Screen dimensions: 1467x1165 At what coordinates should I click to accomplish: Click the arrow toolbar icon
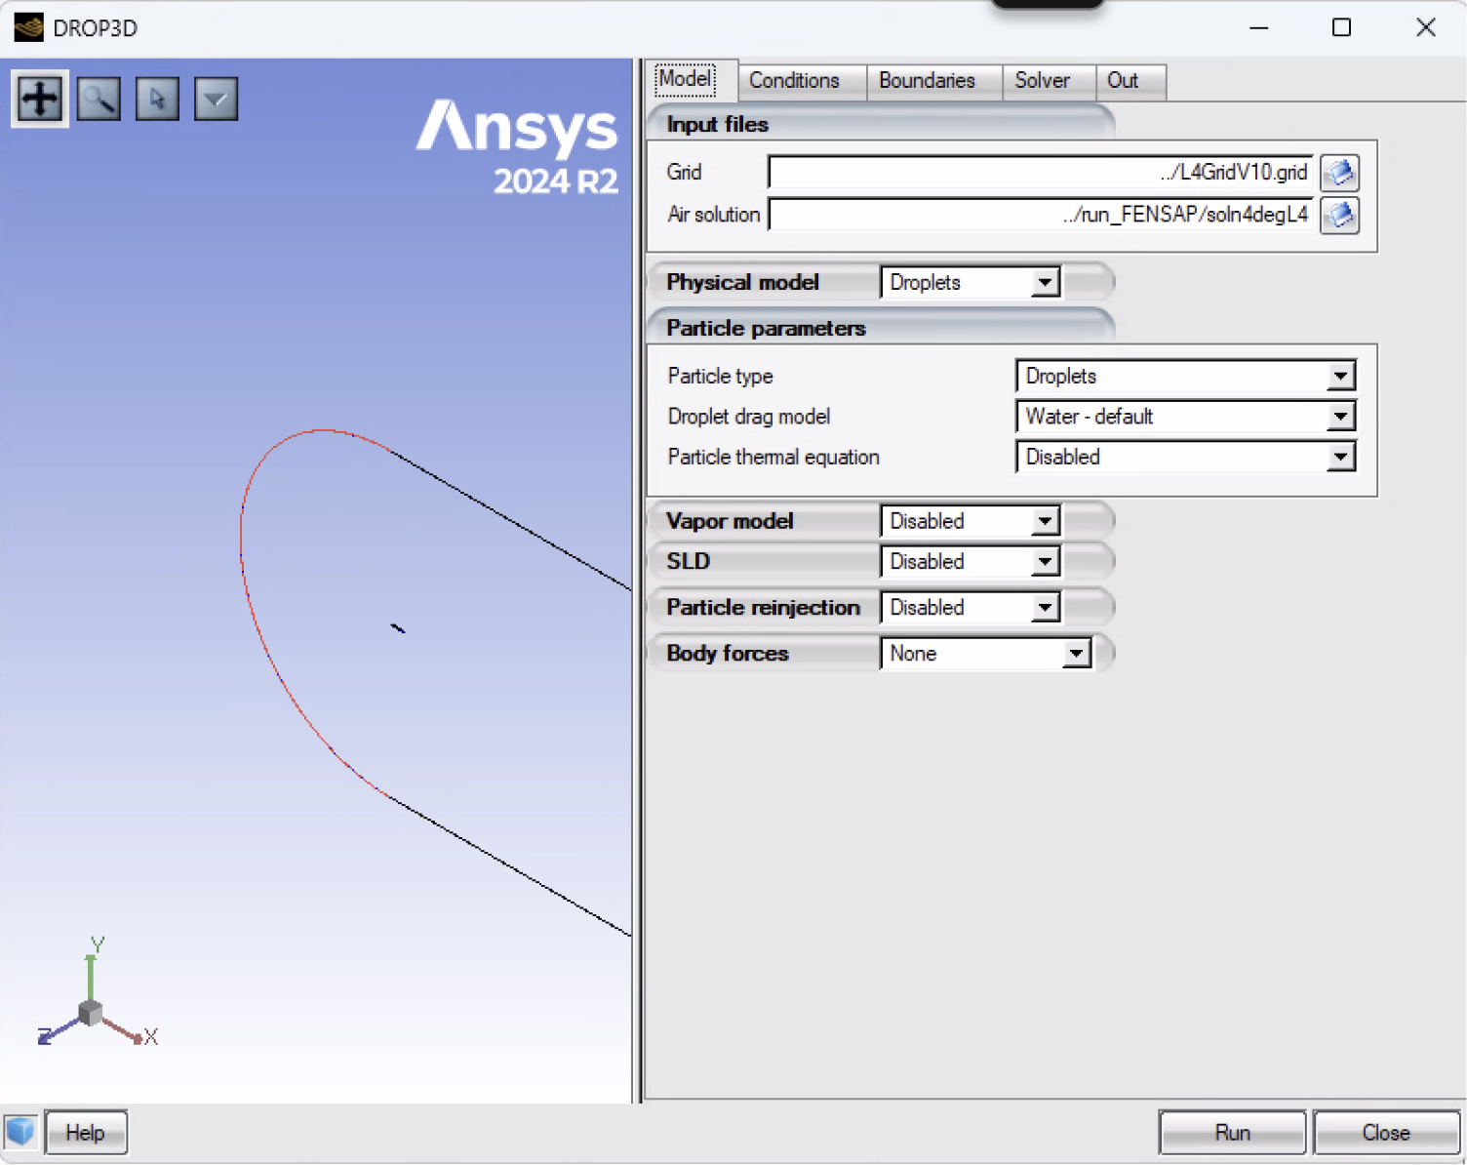(x=216, y=98)
